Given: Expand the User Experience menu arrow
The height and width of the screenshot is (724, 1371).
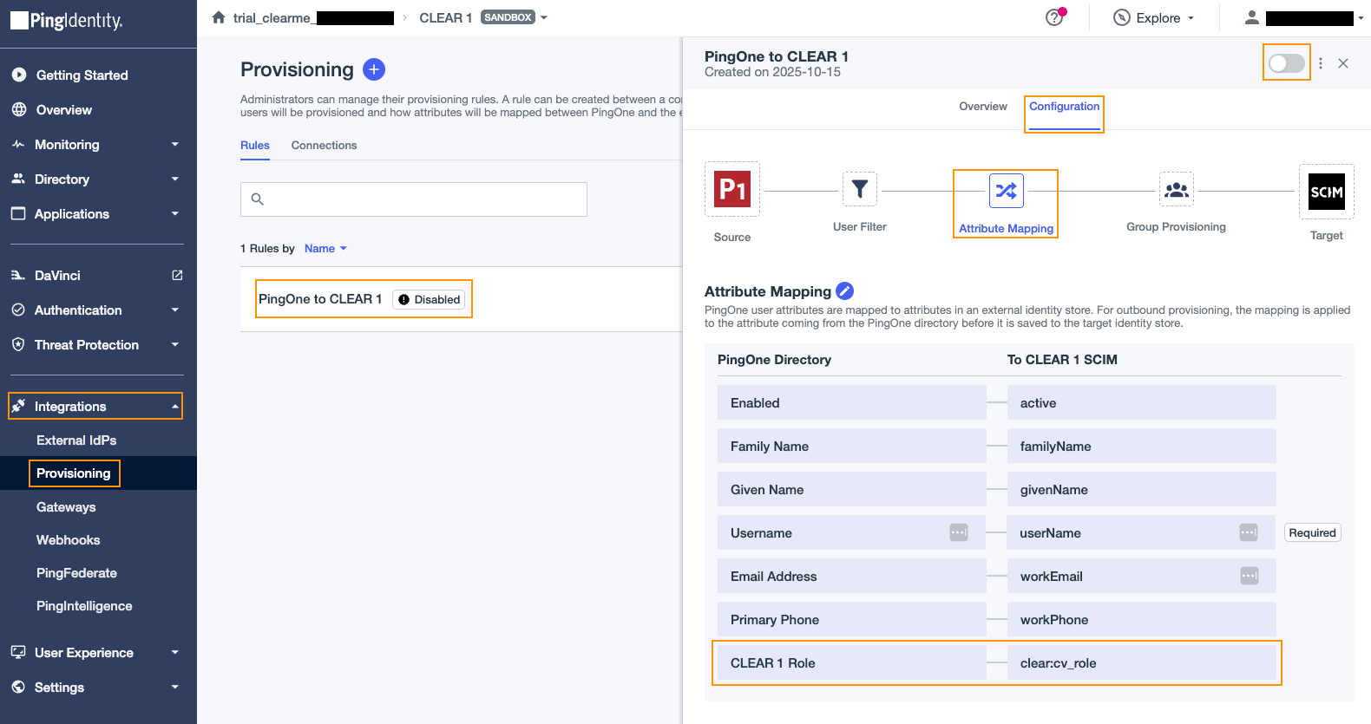Looking at the screenshot, I should (175, 653).
